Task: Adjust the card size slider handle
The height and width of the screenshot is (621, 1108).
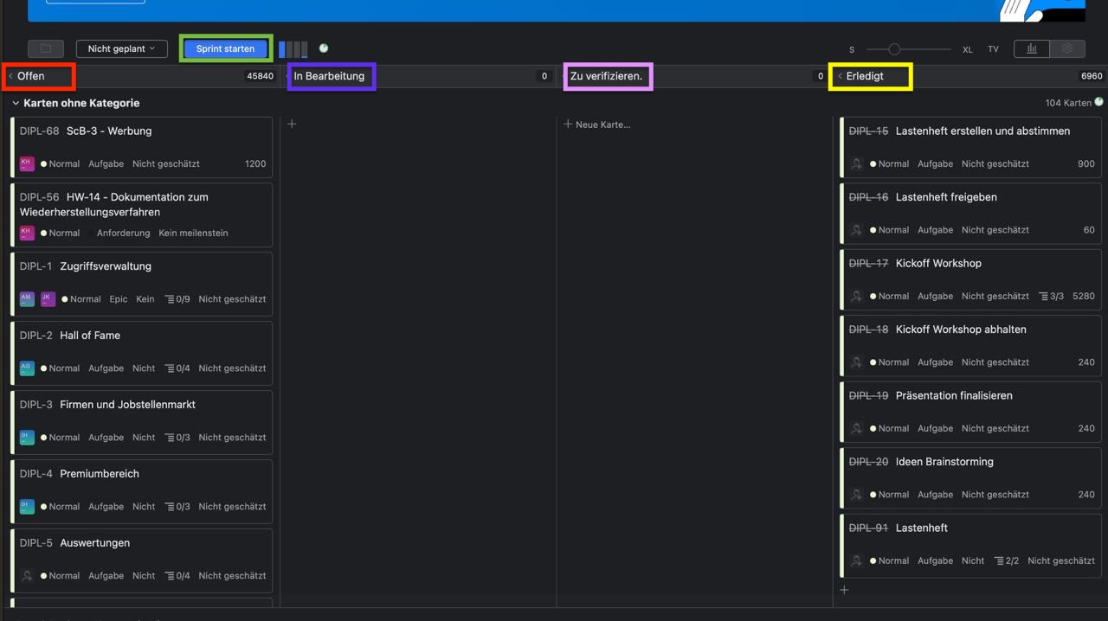Action: pyautogui.click(x=894, y=49)
